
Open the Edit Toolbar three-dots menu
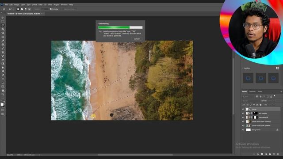3,98
